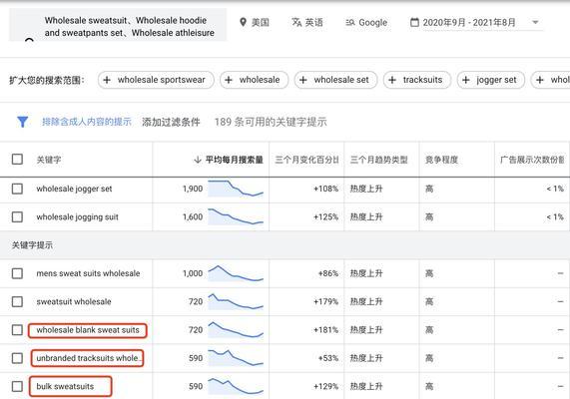Click the calendar icon in date range
570x399 pixels.
414,23
